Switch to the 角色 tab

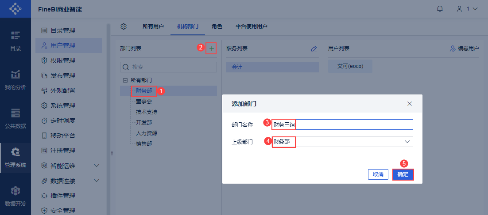[x=217, y=26]
